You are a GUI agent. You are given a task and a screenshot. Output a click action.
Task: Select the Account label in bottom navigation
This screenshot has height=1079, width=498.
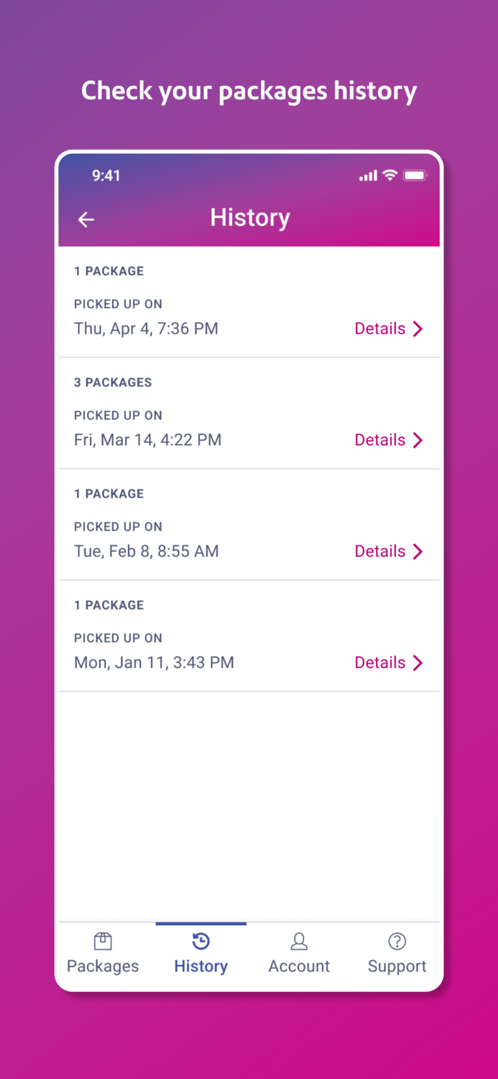tap(299, 966)
